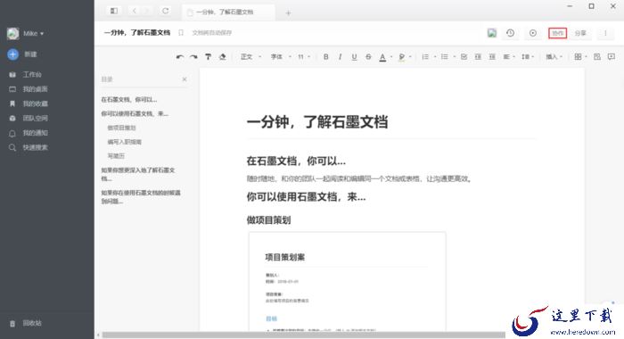Close the 目录 outline panel
Viewport: 624px width, 339px height.
tap(185, 79)
